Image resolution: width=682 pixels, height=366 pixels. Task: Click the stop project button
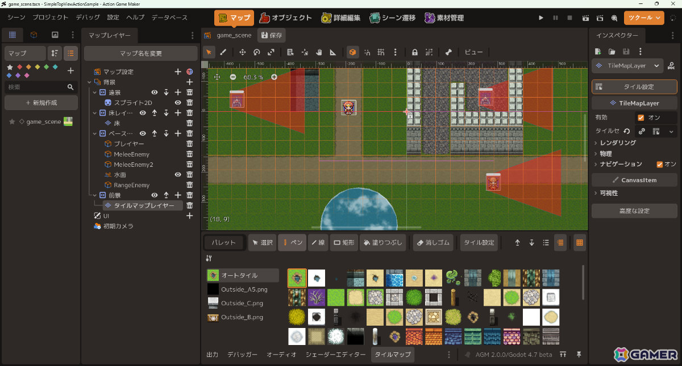point(570,18)
